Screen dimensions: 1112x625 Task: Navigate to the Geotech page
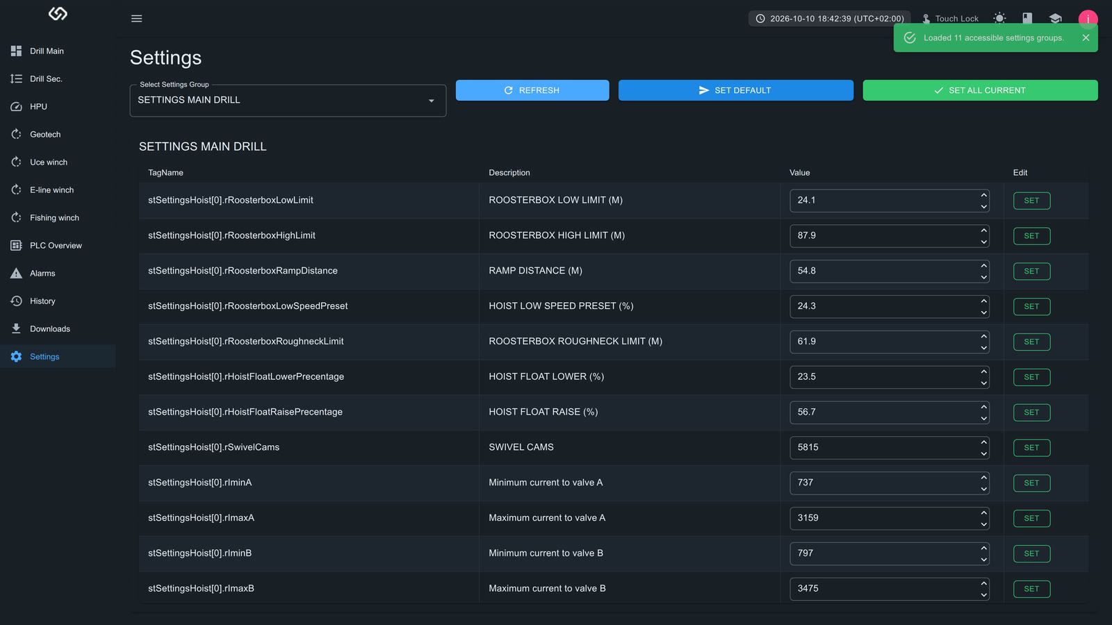[58, 135]
